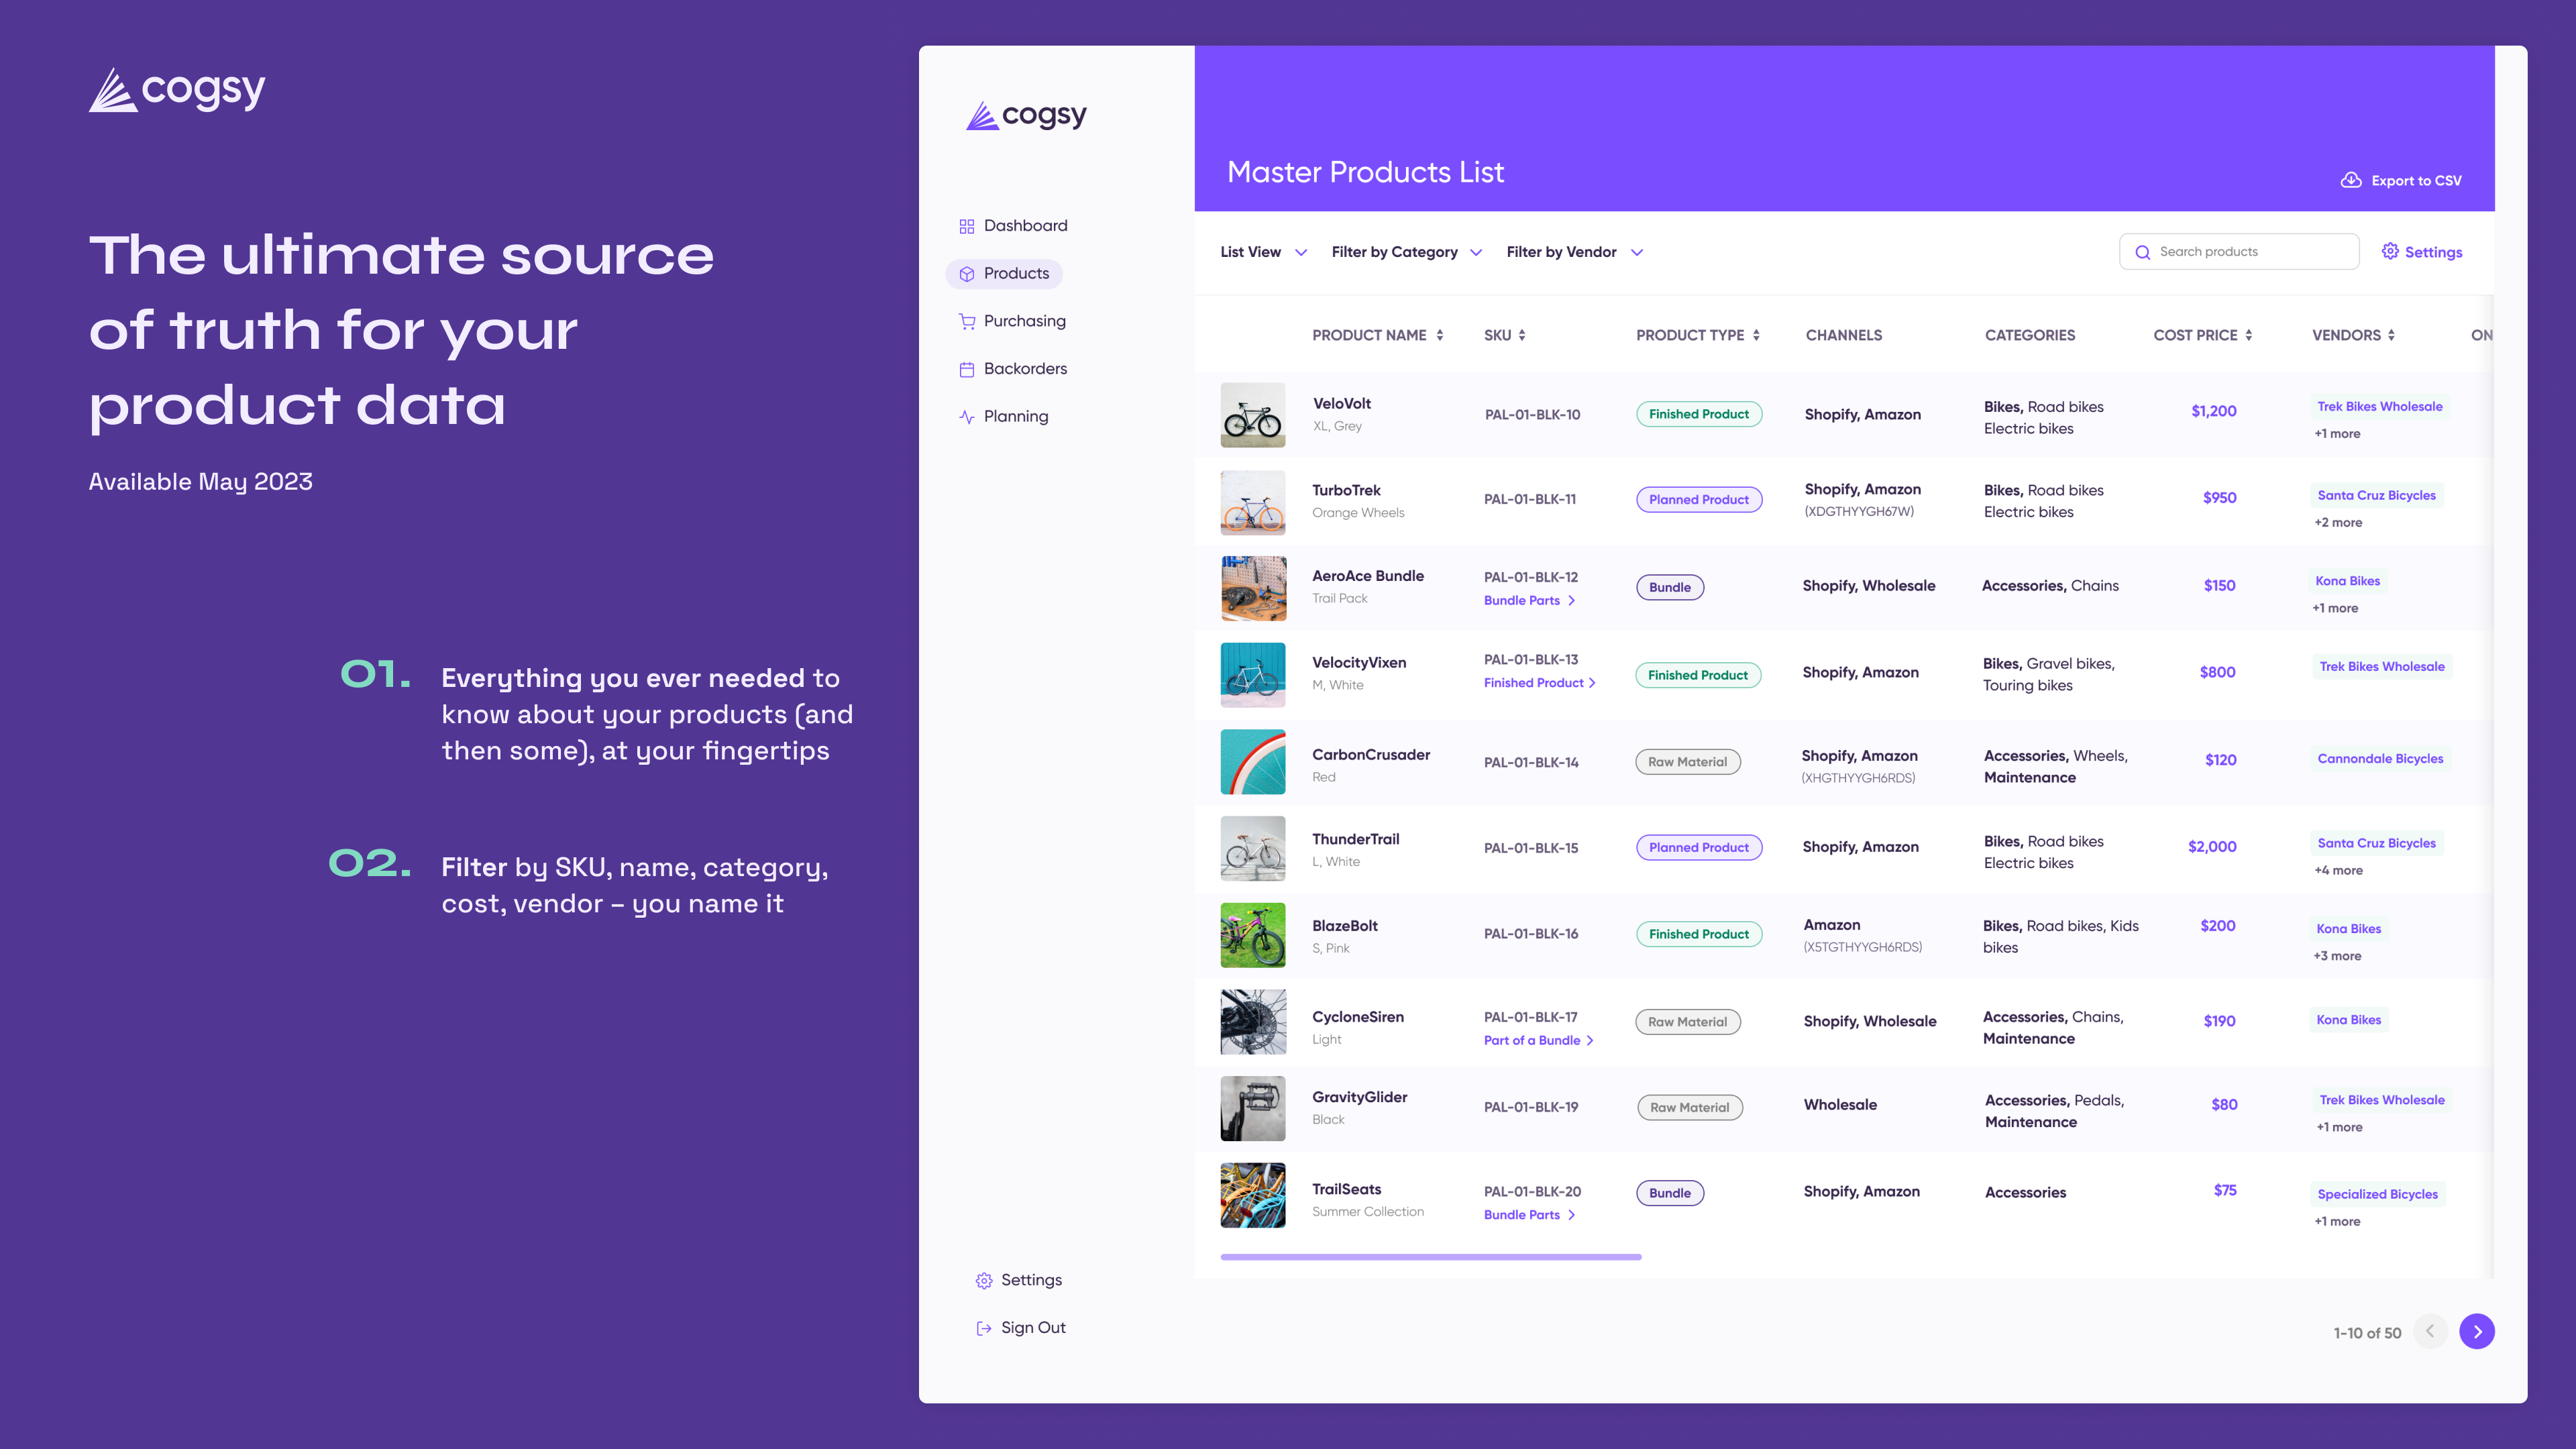
Task: Click the Dashboard grid icon in sidebar
Action: [x=966, y=226]
